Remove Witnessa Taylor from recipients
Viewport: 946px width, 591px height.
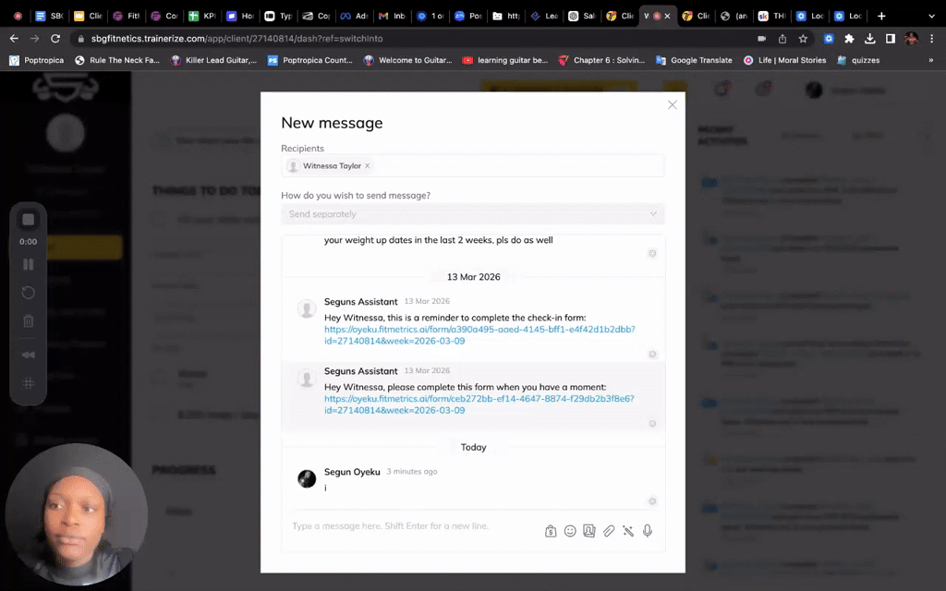coord(367,165)
